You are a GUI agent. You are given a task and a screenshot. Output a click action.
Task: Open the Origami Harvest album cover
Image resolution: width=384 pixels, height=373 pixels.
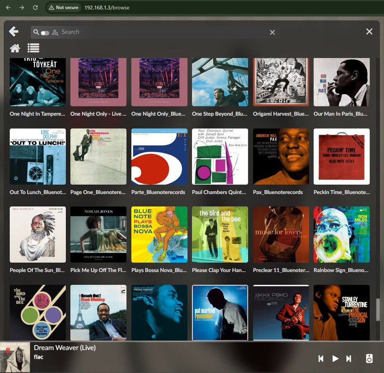click(281, 82)
